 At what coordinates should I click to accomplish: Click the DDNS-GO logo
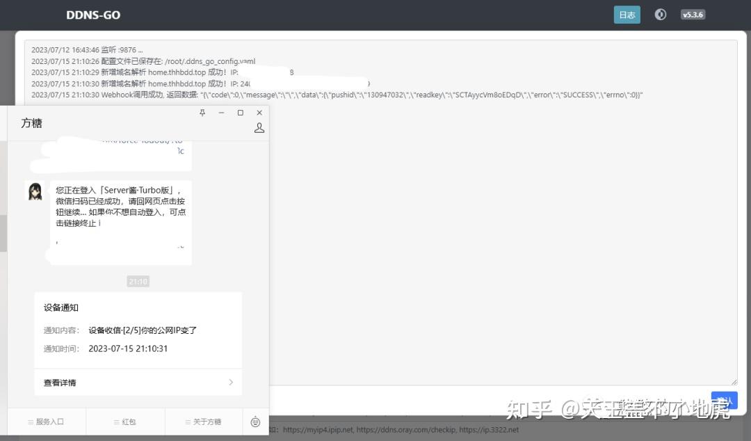92,15
